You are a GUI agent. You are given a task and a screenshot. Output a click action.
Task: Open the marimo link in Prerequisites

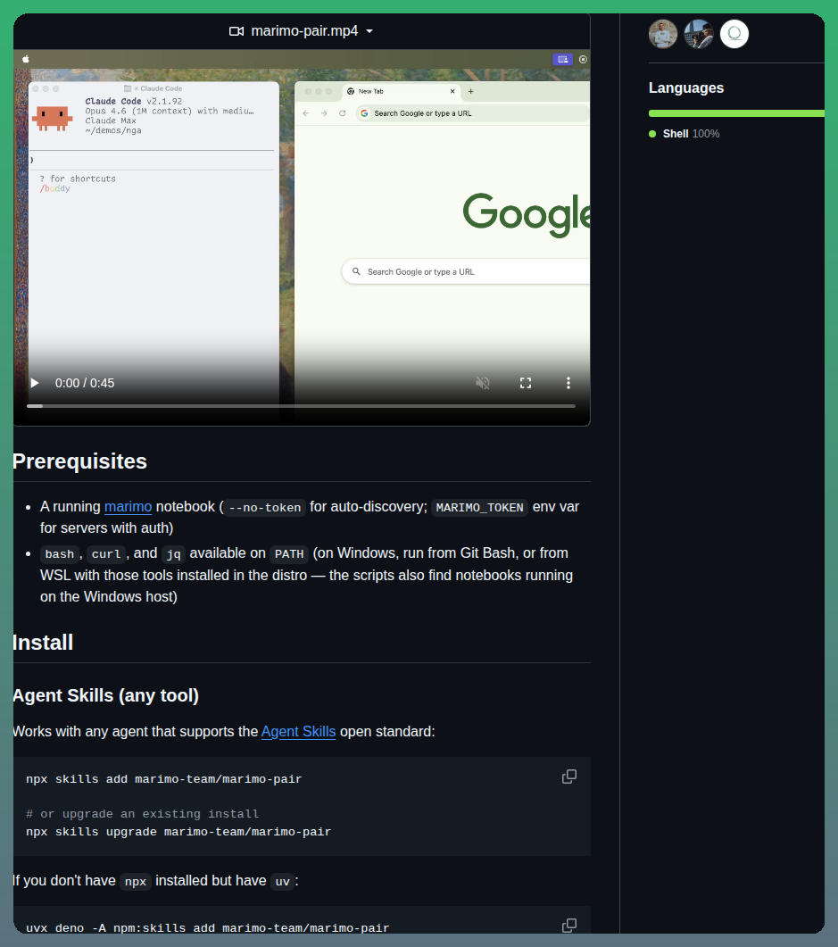tap(128, 507)
